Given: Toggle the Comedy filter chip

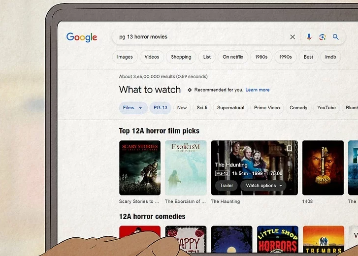Looking at the screenshot, I should pos(298,108).
